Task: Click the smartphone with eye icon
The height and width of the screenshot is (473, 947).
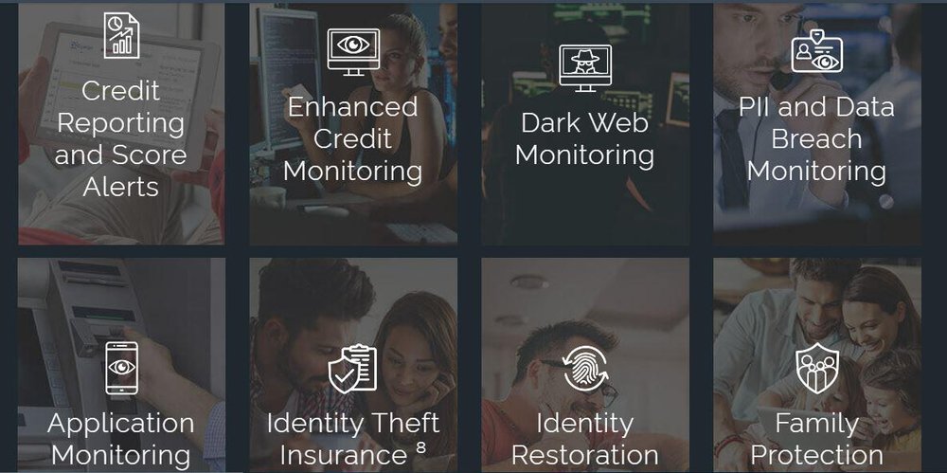Action: coord(121,369)
